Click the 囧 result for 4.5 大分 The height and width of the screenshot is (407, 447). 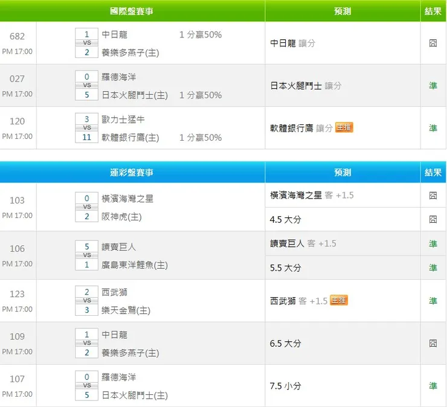point(433,219)
